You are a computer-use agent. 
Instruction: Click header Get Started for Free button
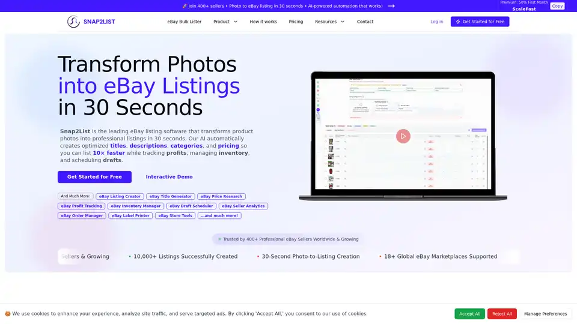click(x=480, y=22)
